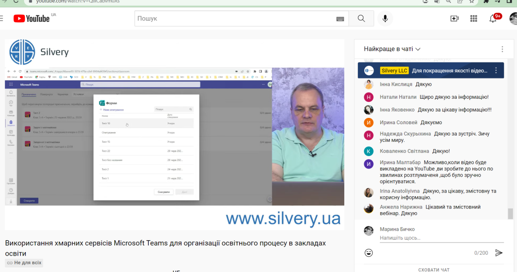
Task: Click the browser share icon in address bar
Action: [x=460, y=1]
